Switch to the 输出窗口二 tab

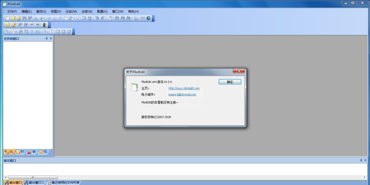[34, 183]
